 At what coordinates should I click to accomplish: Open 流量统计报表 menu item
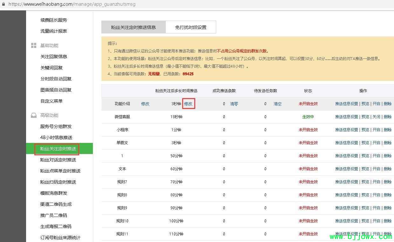pyautogui.click(x=54, y=31)
